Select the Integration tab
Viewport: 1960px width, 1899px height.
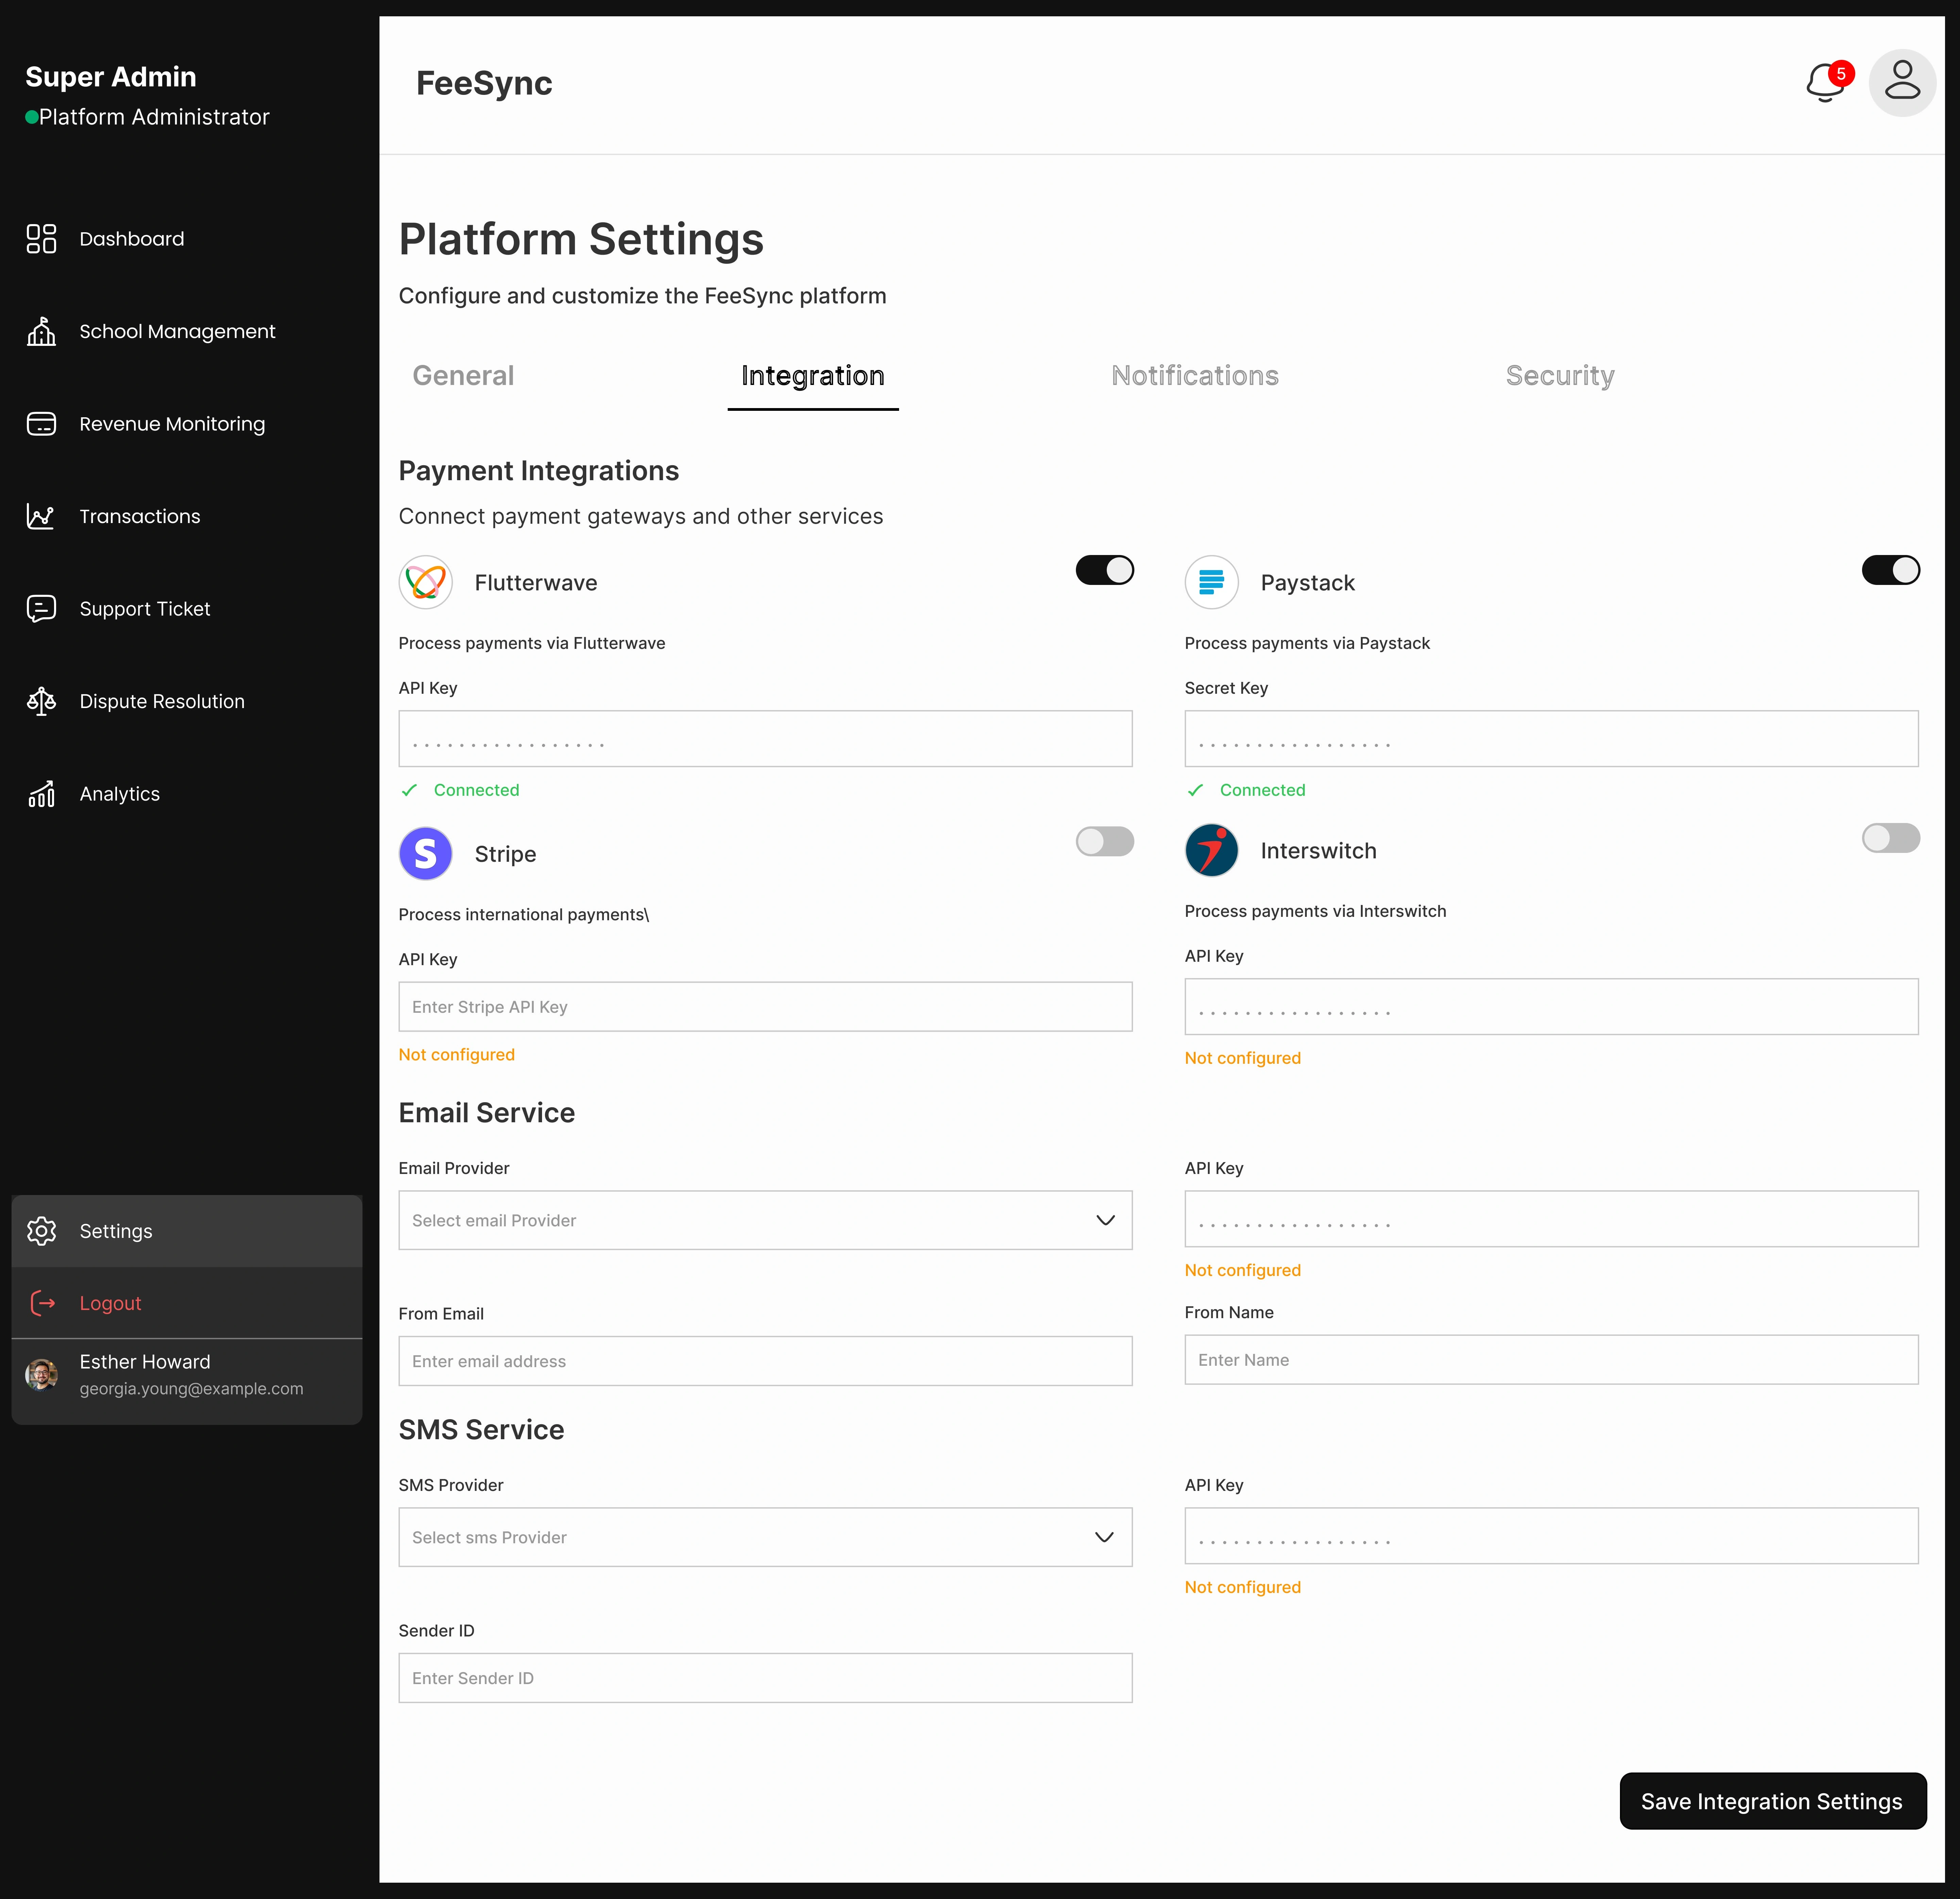[x=813, y=376]
